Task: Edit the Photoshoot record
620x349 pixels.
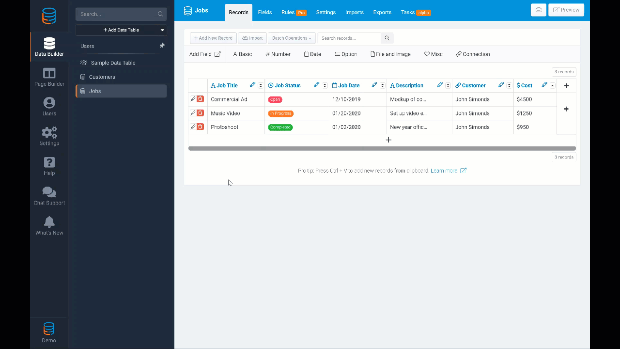Action: pyautogui.click(x=193, y=127)
